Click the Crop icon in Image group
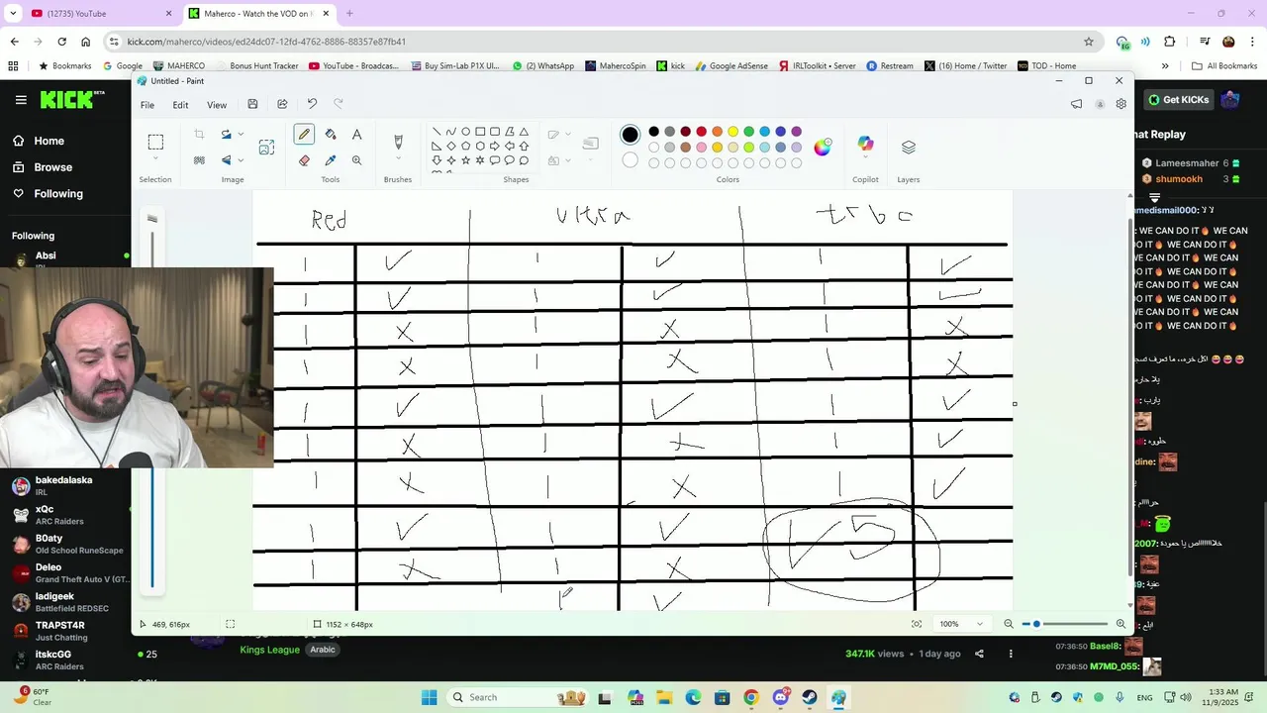 [199, 135]
